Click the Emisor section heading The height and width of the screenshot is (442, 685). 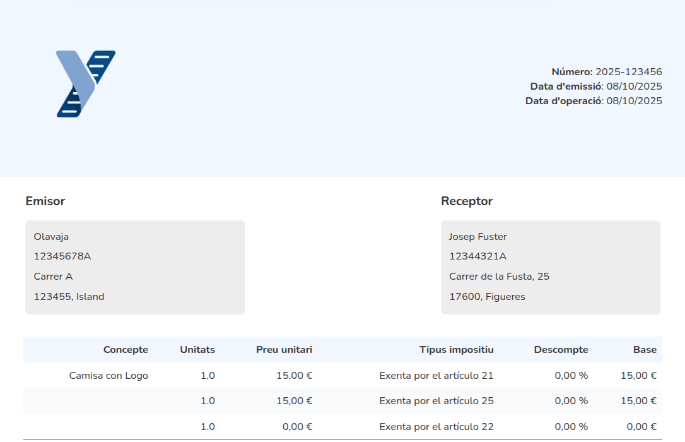click(x=45, y=201)
